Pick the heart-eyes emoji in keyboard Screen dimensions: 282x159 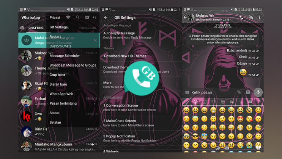tap(240, 118)
